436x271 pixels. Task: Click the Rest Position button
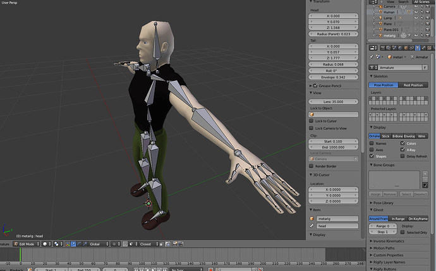pyautogui.click(x=413, y=85)
